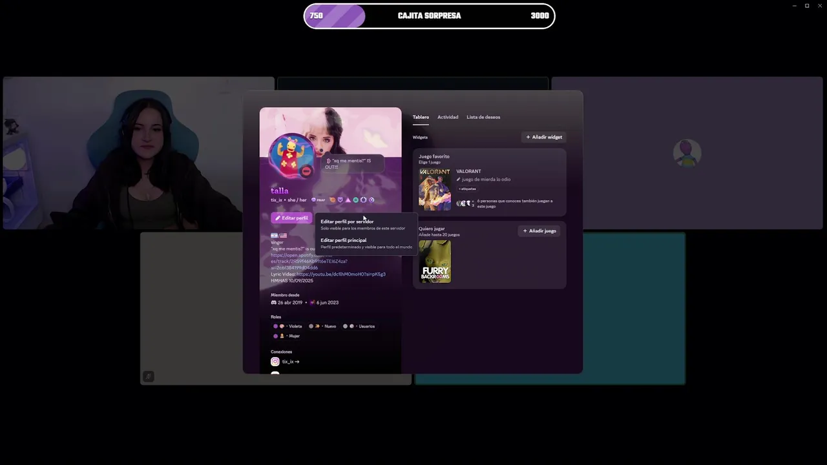Click the Editar perfil button
This screenshot has width=827, height=465.
point(291,218)
